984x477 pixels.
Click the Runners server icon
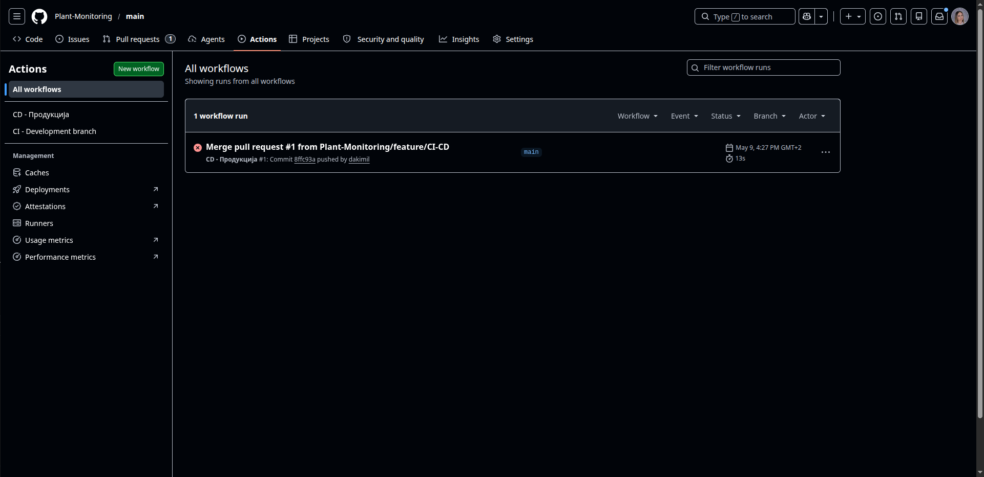coord(17,223)
